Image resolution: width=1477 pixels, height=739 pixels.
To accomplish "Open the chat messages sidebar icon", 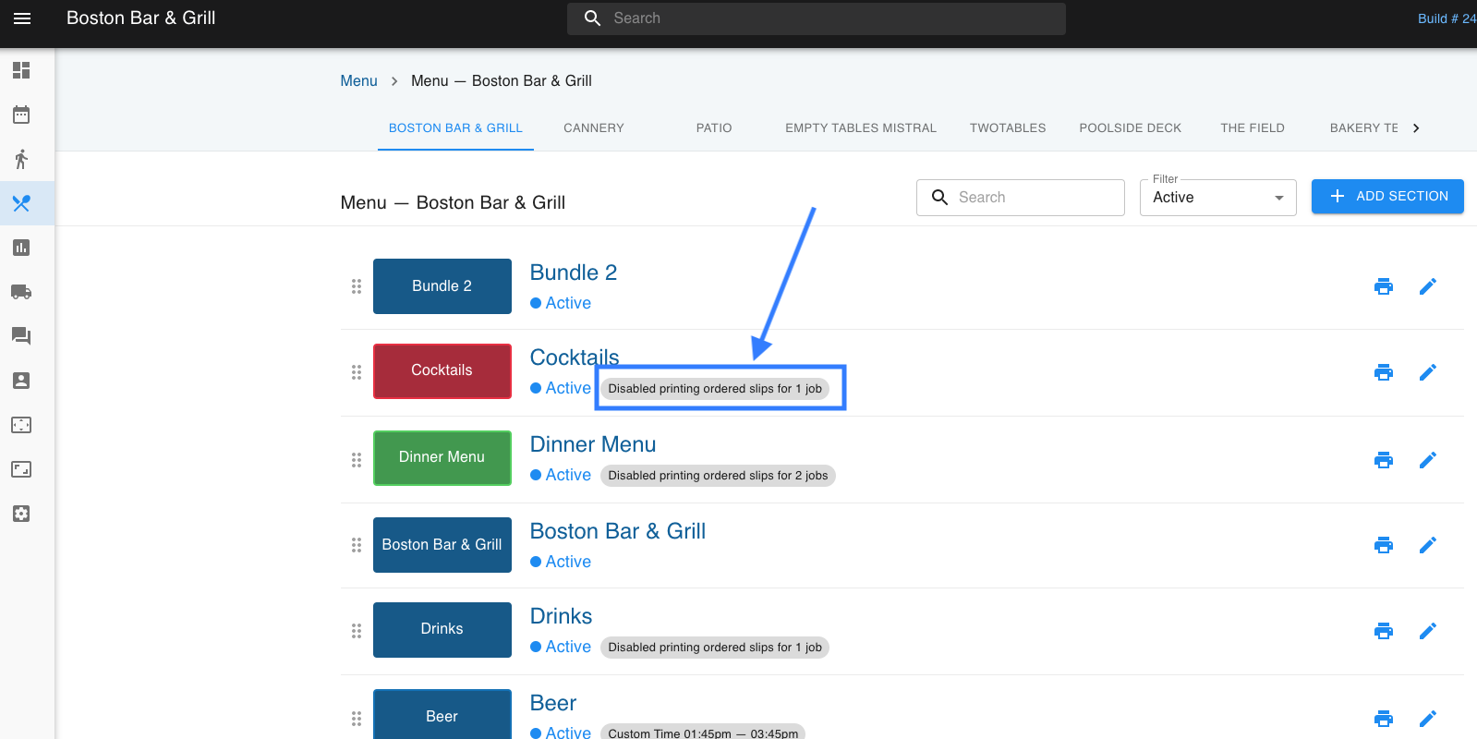I will coord(21,336).
